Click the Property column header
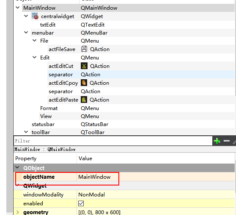 point(26,159)
